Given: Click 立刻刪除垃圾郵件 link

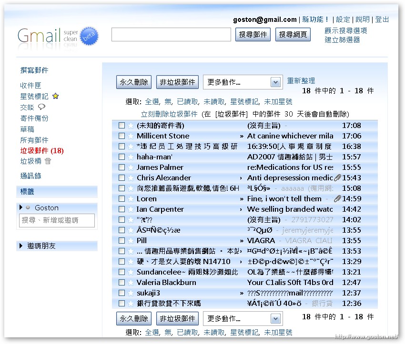Looking at the screenshot, I should [x=169, y=114].
